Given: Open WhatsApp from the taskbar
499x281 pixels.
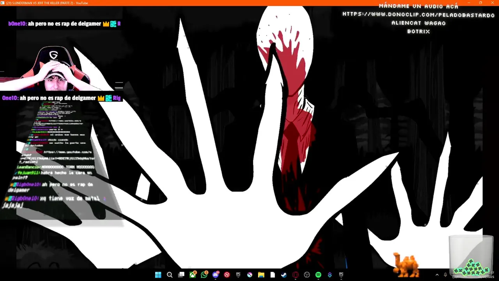Looking at the screenshot, I should (x=204, y=275).
